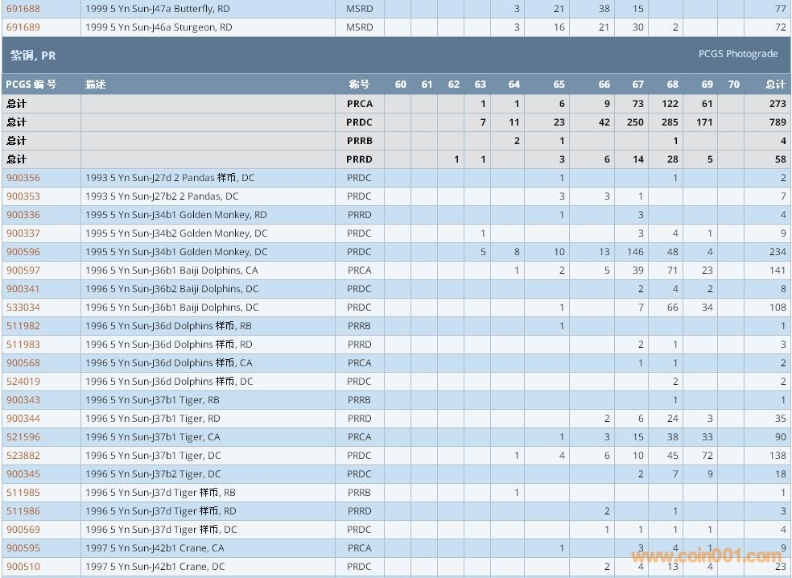Open PCGS number 521596 link
The width and height of the screenshot is (792, 578).
23,437
